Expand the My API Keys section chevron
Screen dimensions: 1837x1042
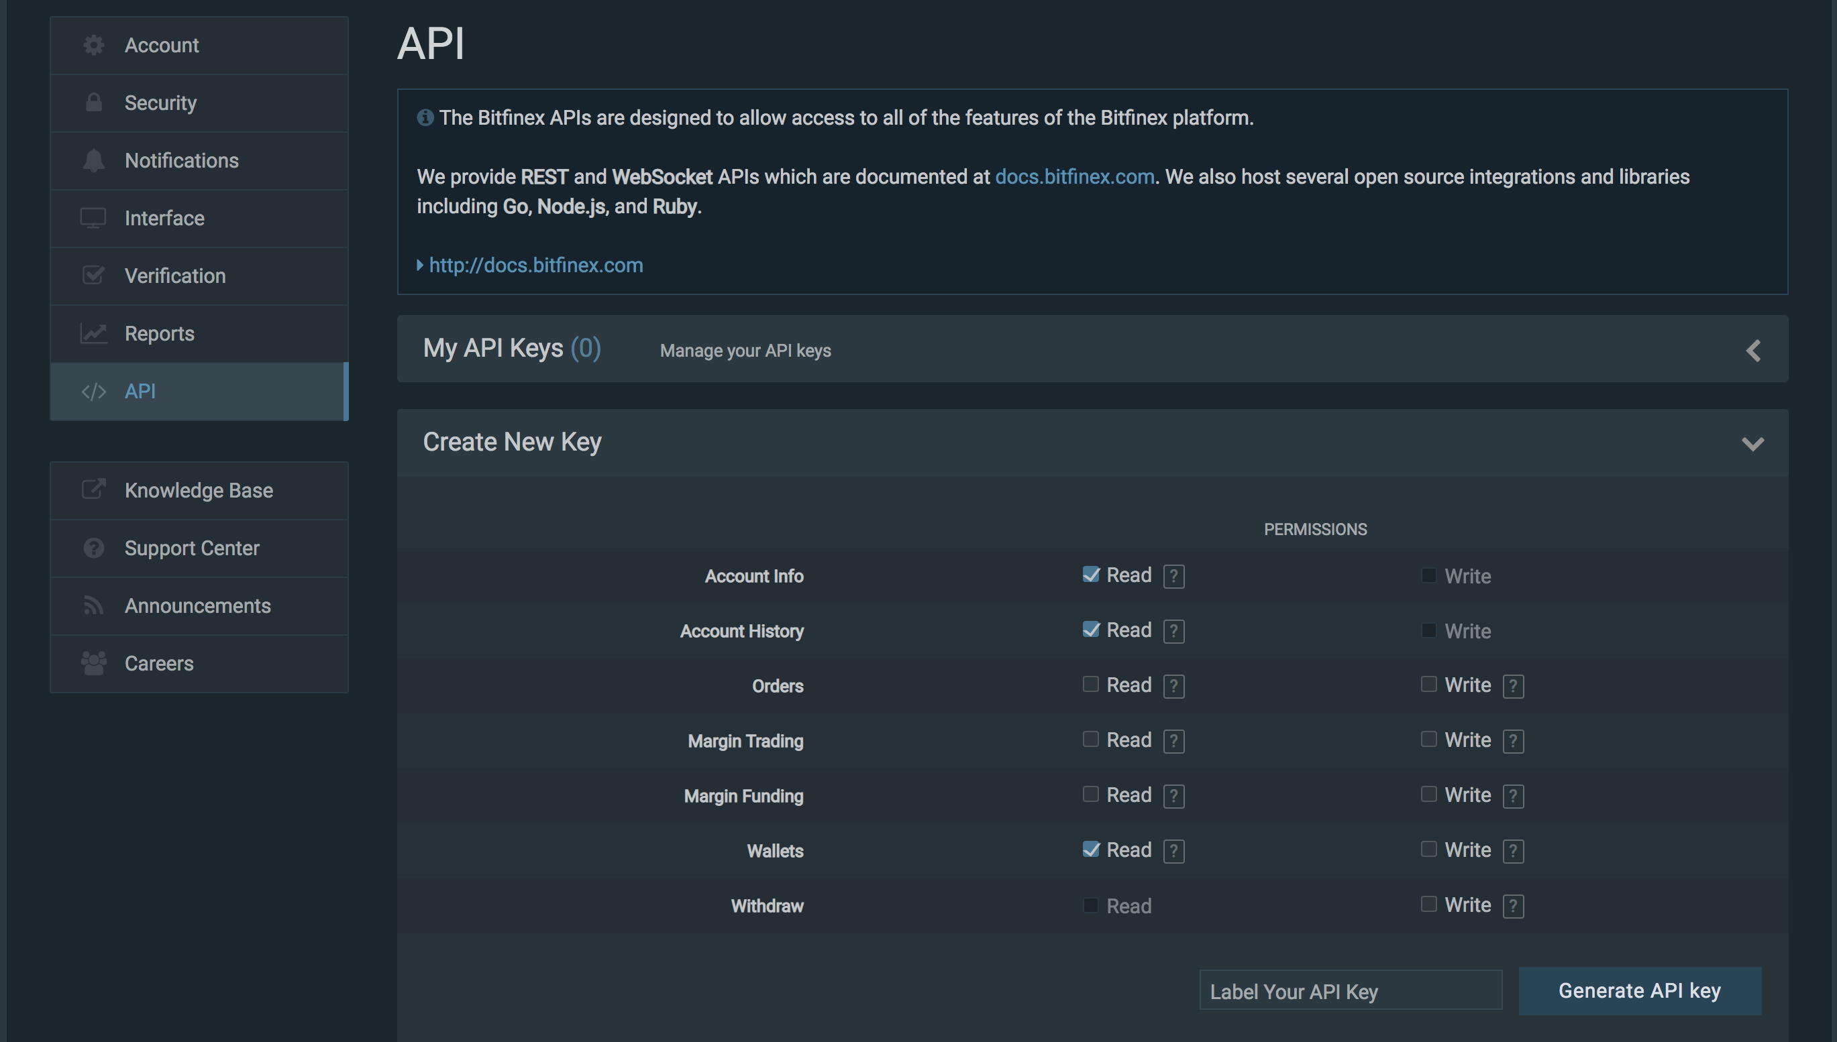(1753, 351)
